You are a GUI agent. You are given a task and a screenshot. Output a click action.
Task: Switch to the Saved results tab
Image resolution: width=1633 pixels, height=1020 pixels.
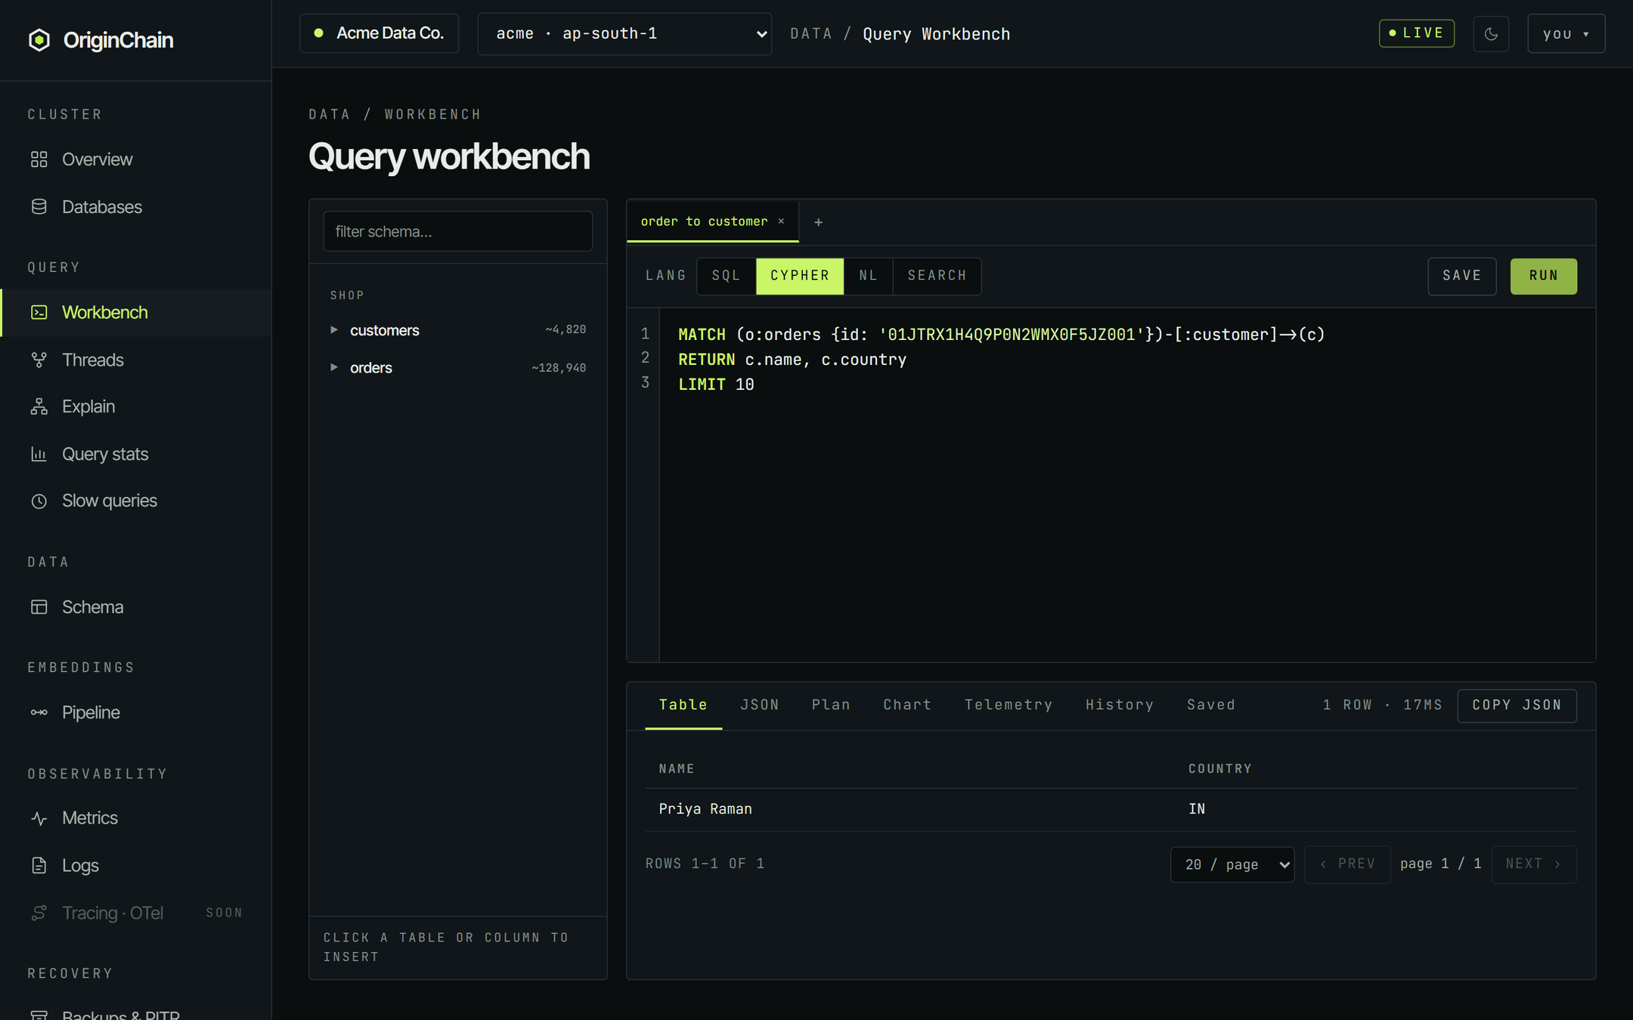(x=1210, y=705)
